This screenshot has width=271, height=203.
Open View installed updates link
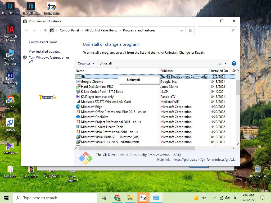point(44,52)
